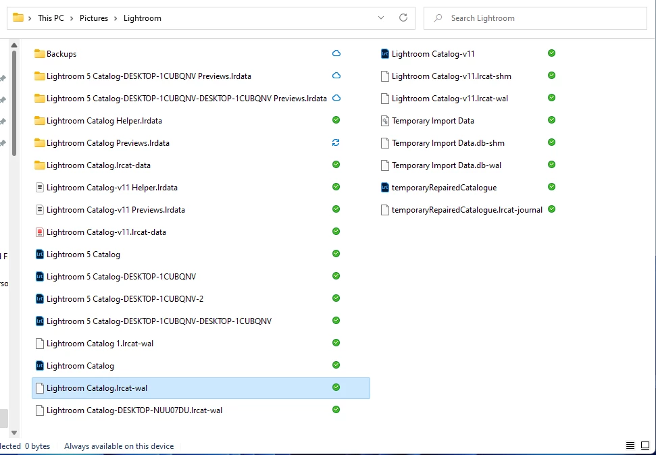Screen dimensions: 656x455
Task: Click the navigation pane scroll down arrow
Action: (14, 433)
